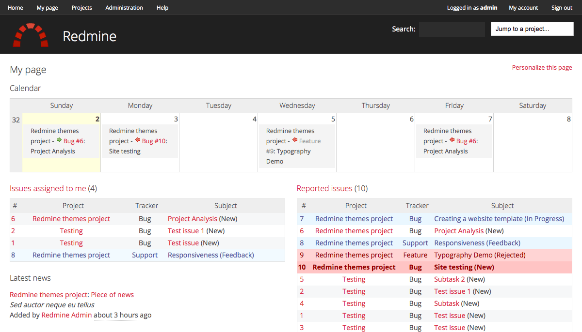This screenshot has width=582, height=332.
Task: Open issue number 10 in reported issues
Action: pos(302,267)
